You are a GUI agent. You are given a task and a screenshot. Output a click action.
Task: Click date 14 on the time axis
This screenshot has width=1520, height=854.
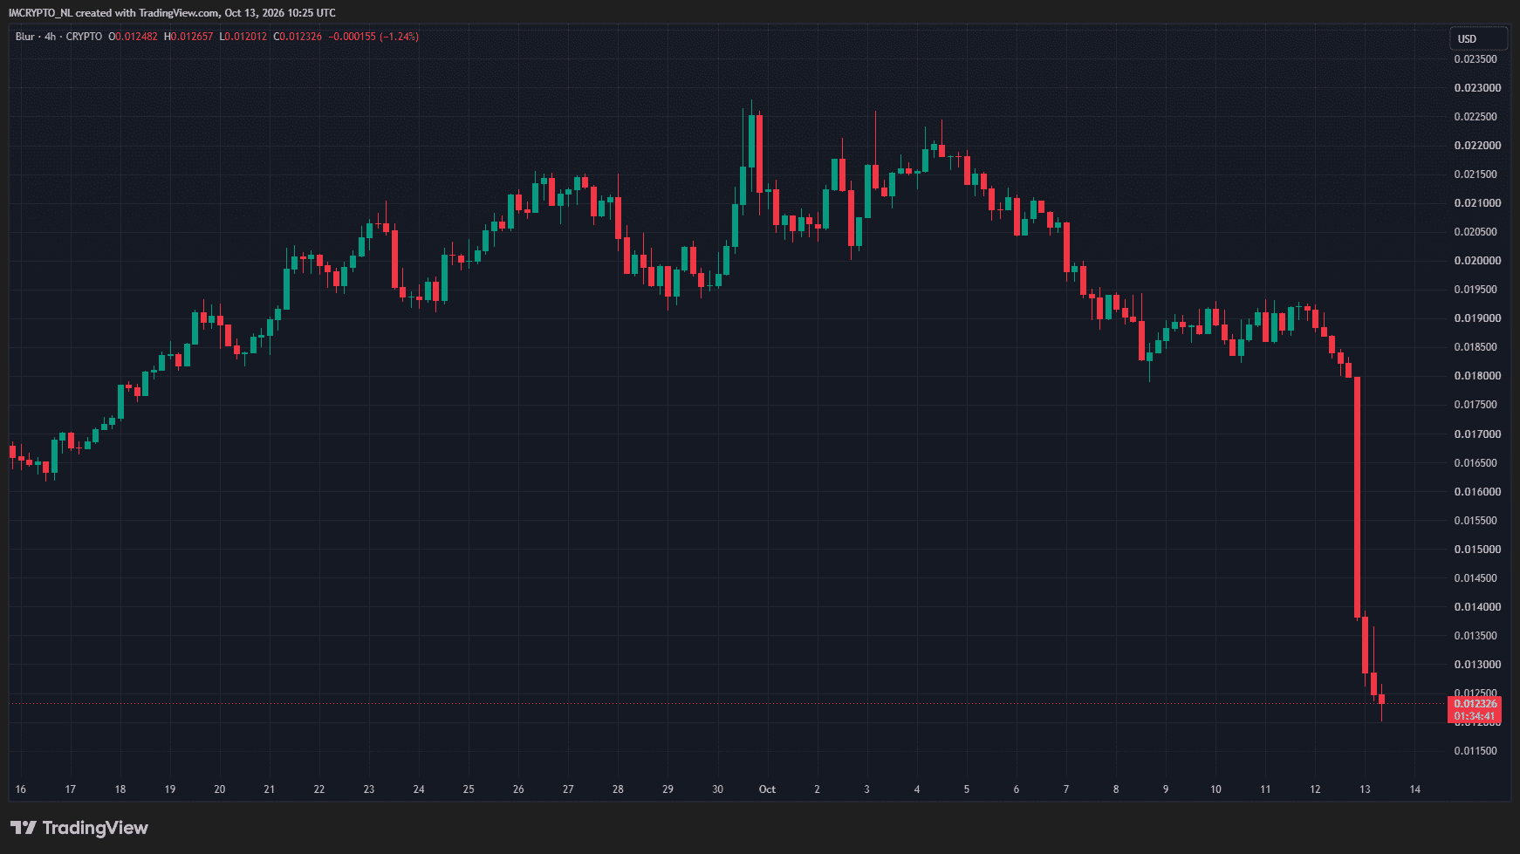click(x=1415, y=789)
